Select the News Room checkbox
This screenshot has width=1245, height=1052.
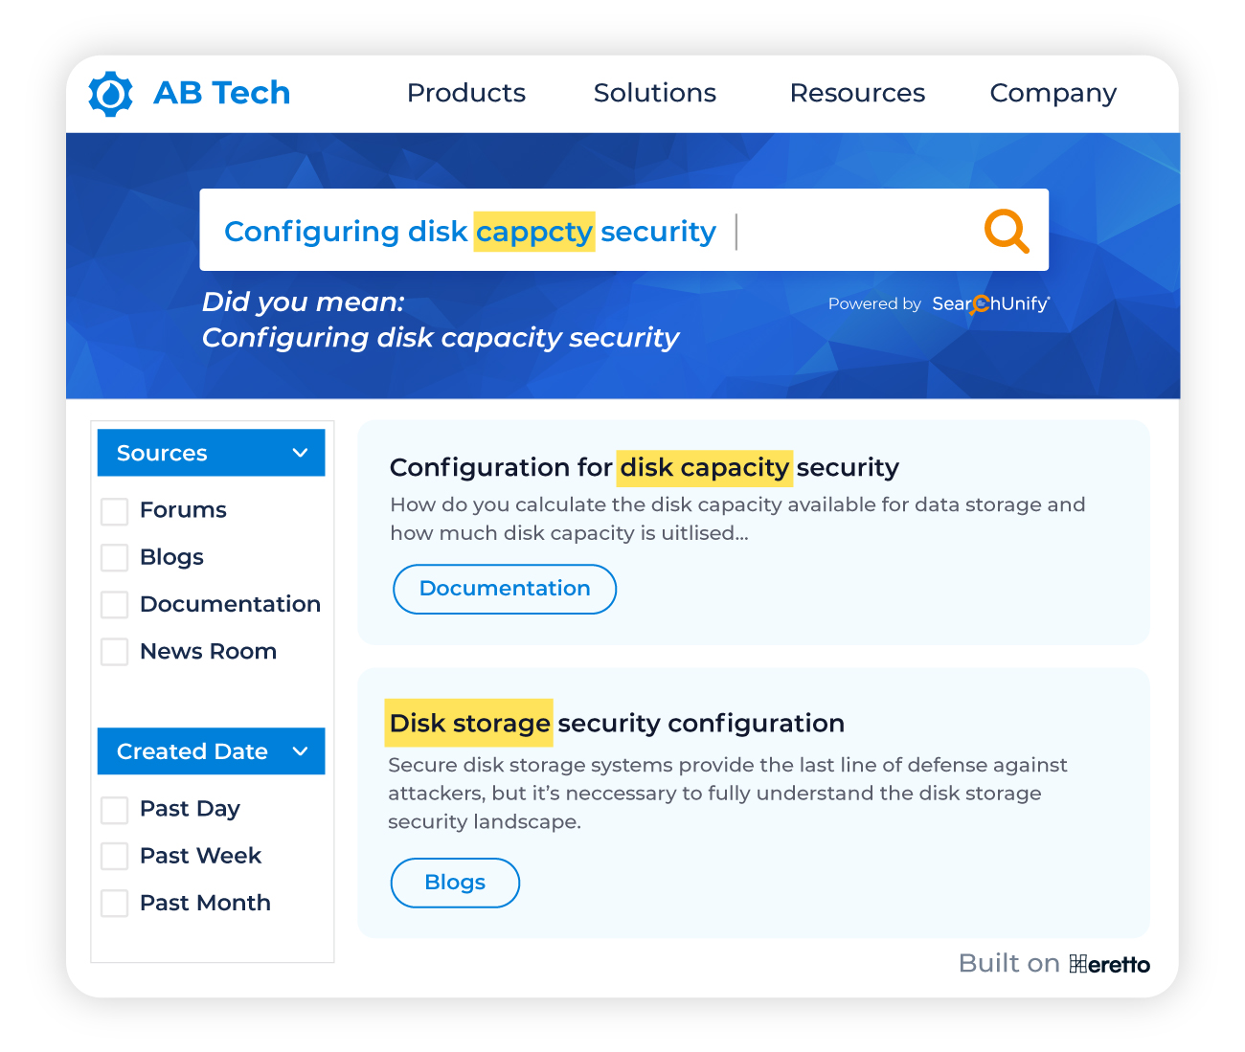click(x=115, y=652)
